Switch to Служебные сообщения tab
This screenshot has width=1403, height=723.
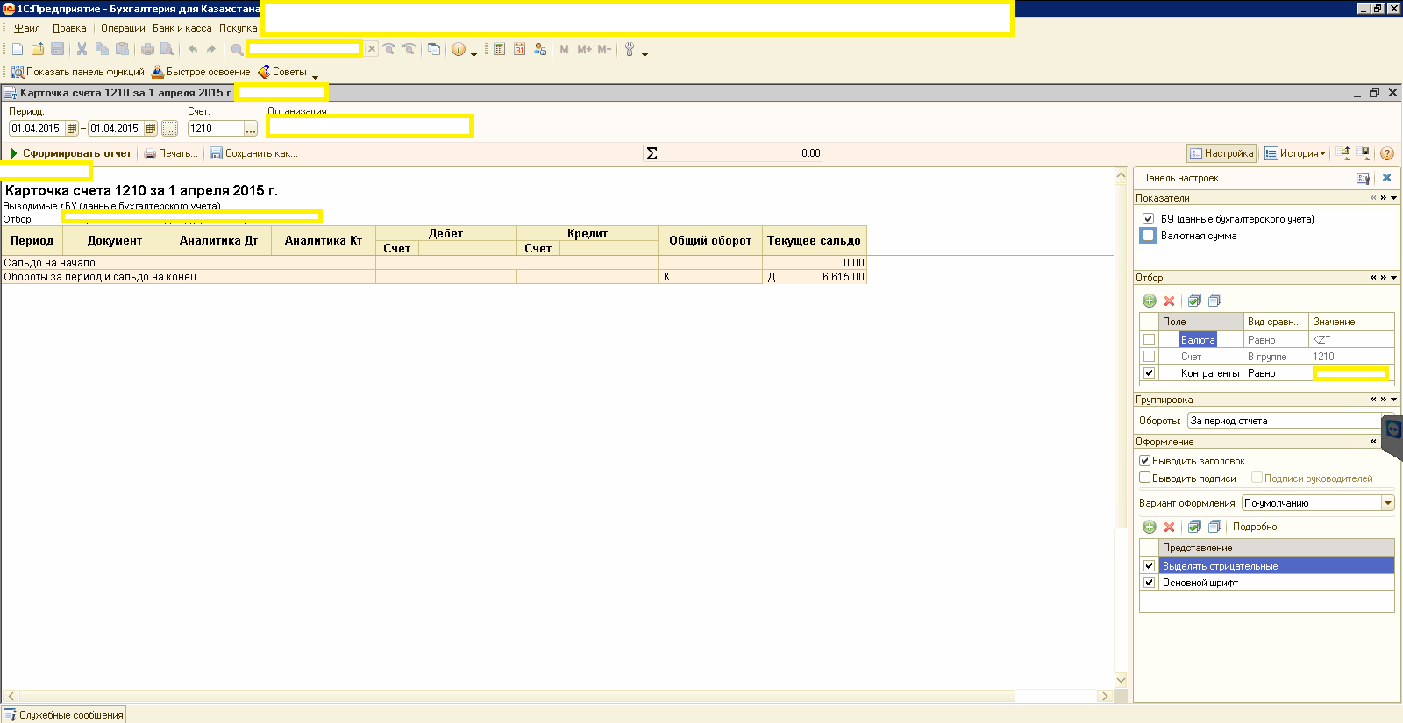(63, 715)
